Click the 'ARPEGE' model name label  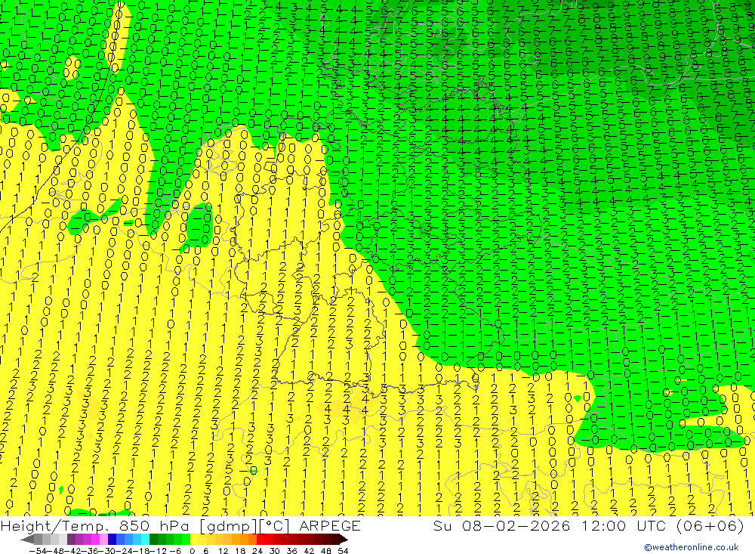(329, 525)
